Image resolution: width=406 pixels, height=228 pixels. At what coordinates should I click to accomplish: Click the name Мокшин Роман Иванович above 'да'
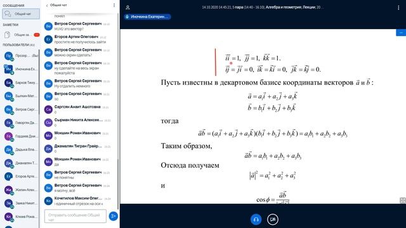(x=77, y=159)
